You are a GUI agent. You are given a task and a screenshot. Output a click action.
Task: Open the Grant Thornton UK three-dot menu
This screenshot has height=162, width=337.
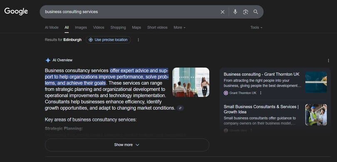coord(261,93)
